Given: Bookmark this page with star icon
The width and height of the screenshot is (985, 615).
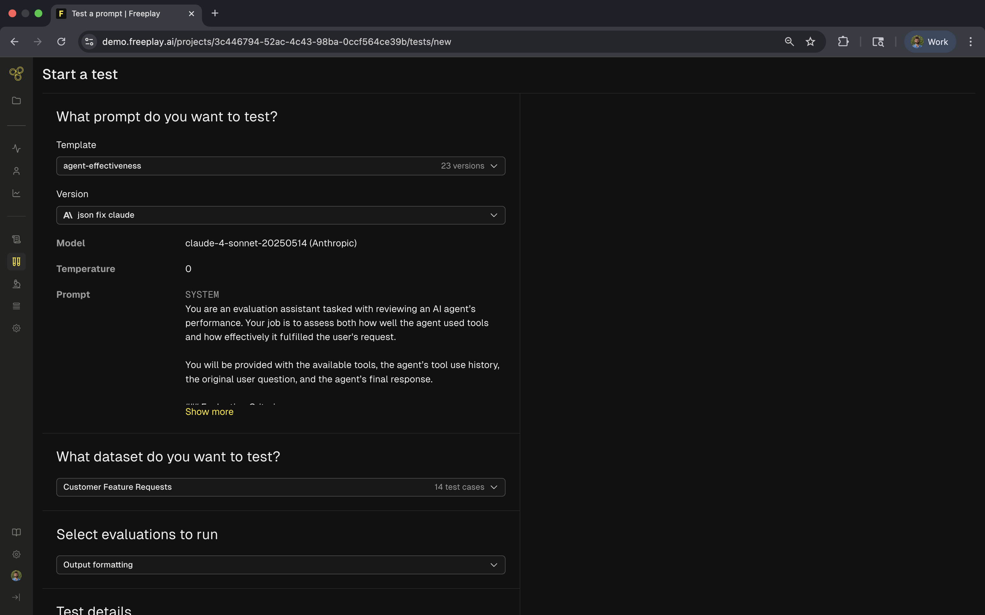Looking at the screenshot, I should point(810,42).
